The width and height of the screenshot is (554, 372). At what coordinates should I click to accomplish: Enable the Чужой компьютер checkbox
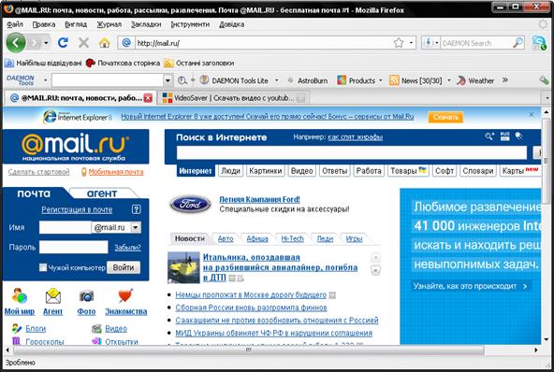click(x=43, y=267)
